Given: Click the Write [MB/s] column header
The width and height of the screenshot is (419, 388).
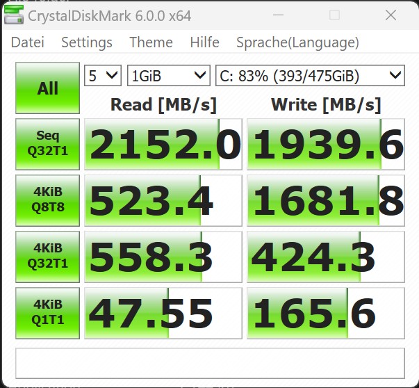Looking at the screenshot, I should (326, 104).
